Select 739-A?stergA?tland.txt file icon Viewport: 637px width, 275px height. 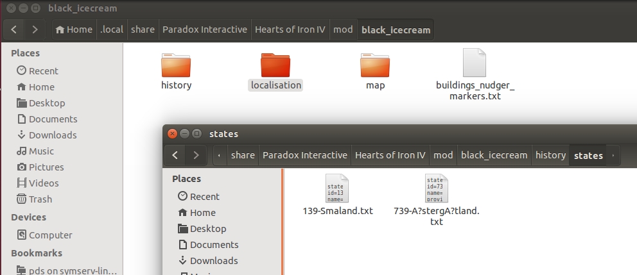(437, 188)
